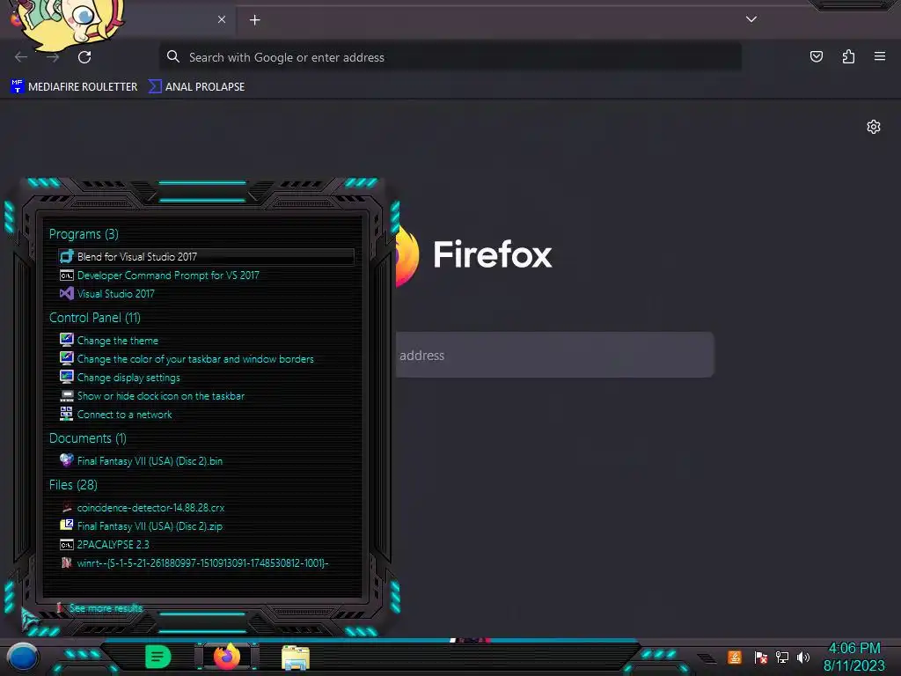The height and width of the screenshot is (676, 901).
Task: Open a new tab with plus button
Action: [x=255, y=20]
